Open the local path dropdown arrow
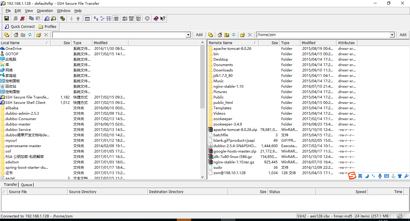Image resolution: width=410 pixels, height=221 pixels. (188, 35)
